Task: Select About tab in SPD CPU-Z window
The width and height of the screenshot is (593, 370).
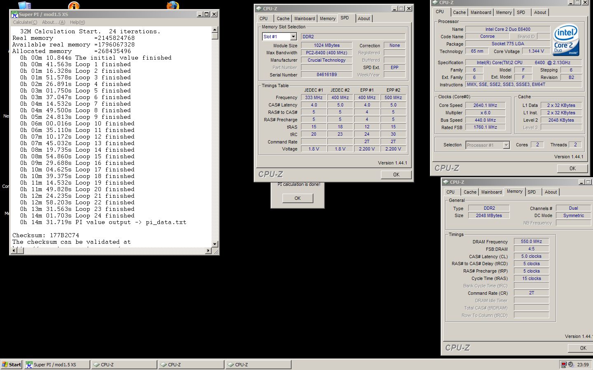Action: (364, 18)
